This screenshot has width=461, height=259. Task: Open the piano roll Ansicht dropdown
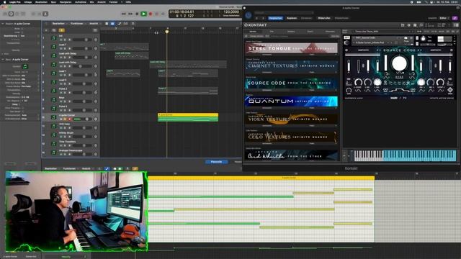[x=87, y=168]
